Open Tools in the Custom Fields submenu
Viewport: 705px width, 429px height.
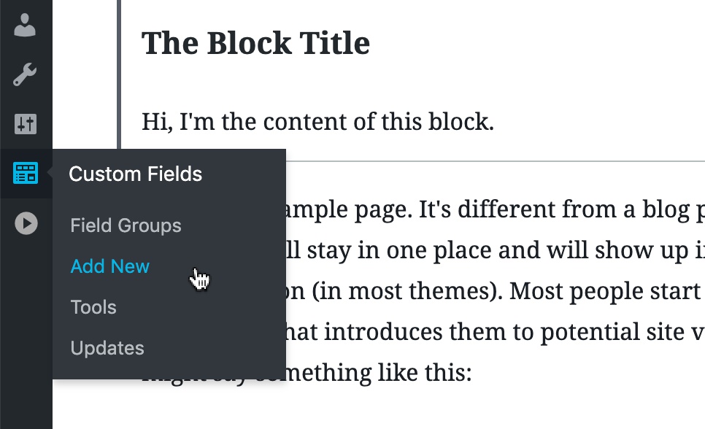[93, 307]
